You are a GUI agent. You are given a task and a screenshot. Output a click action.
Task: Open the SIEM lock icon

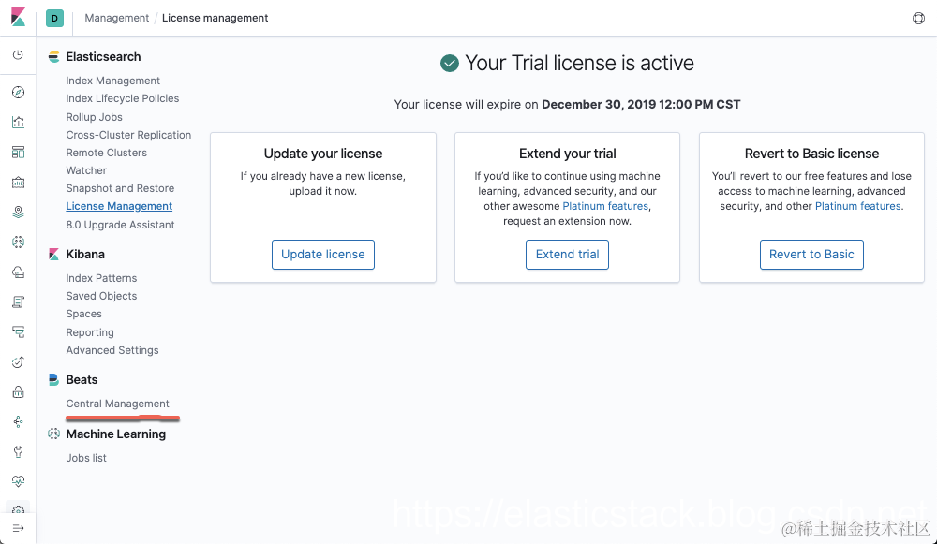click(x=19, y=391)
